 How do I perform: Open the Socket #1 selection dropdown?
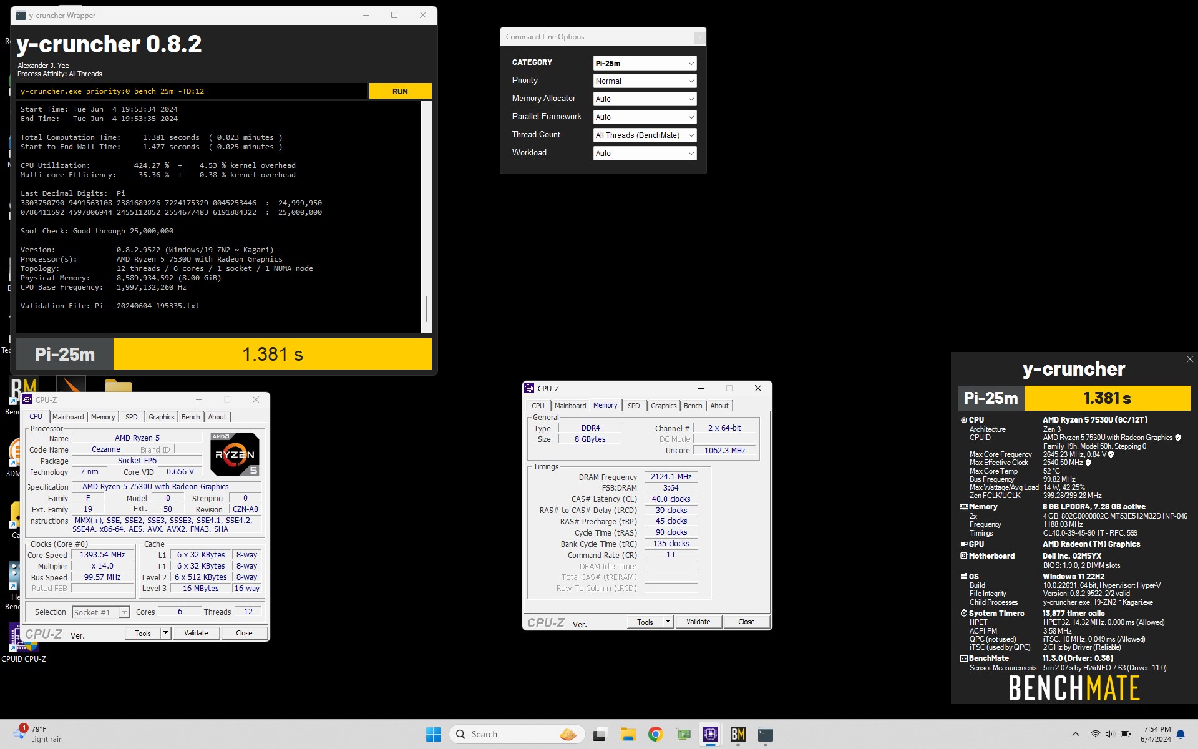click(x=100, y=612)
